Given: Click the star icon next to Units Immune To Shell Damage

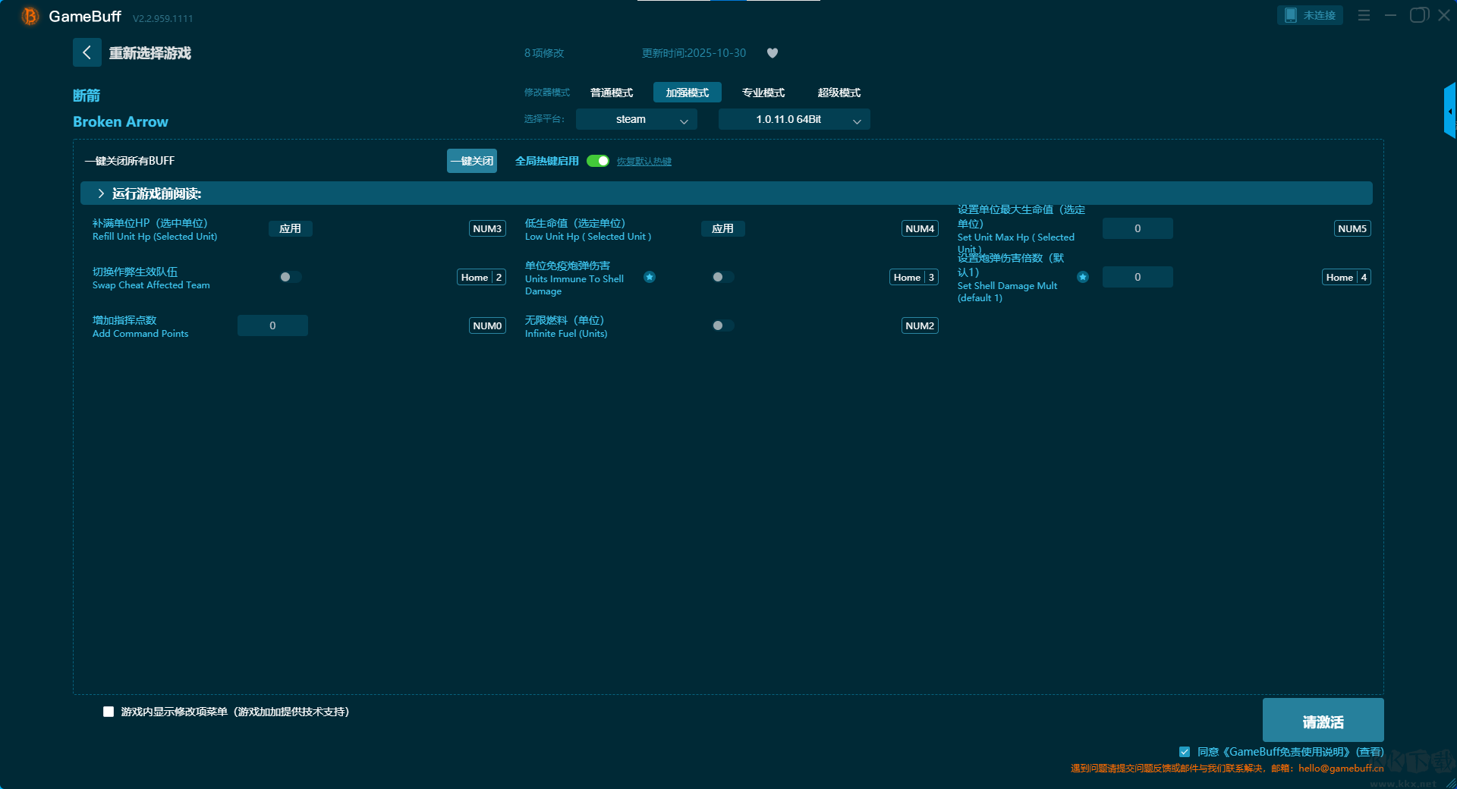Looking at the screenshot, I should tap(650, 277).
